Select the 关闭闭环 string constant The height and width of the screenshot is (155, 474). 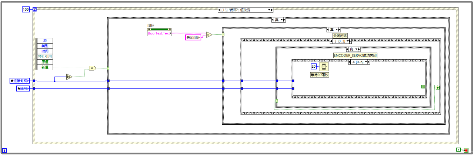point(193,37)
